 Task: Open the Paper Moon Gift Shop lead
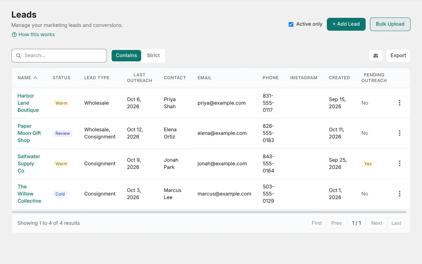(29, 133)
